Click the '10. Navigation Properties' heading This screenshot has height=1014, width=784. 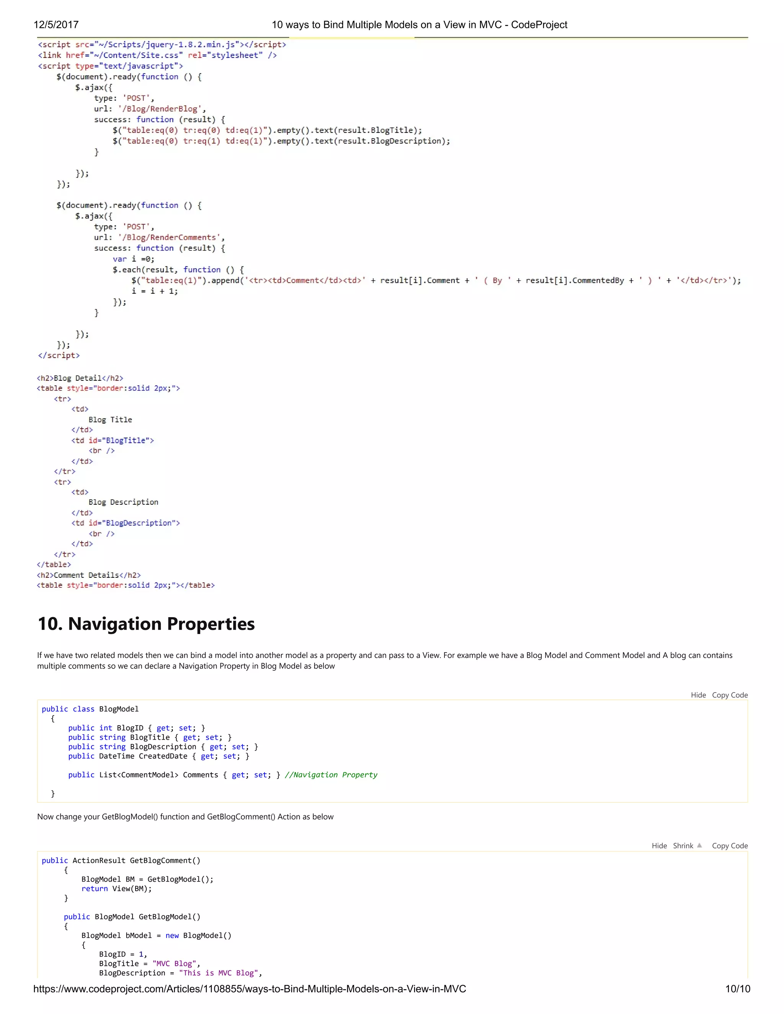(146, 623)
